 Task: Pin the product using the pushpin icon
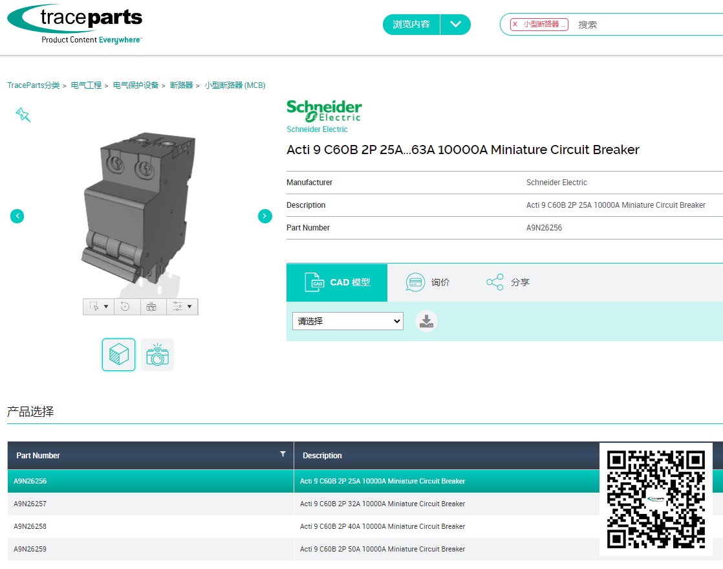(x=23, y=115)
